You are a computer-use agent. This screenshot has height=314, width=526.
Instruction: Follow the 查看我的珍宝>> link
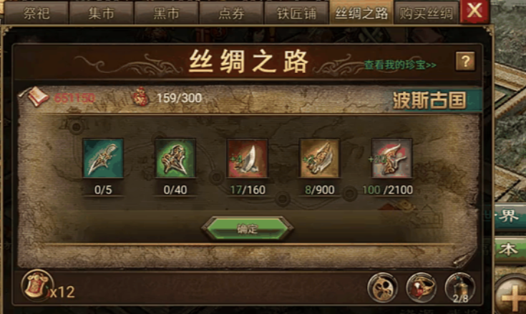click(400, 64)
